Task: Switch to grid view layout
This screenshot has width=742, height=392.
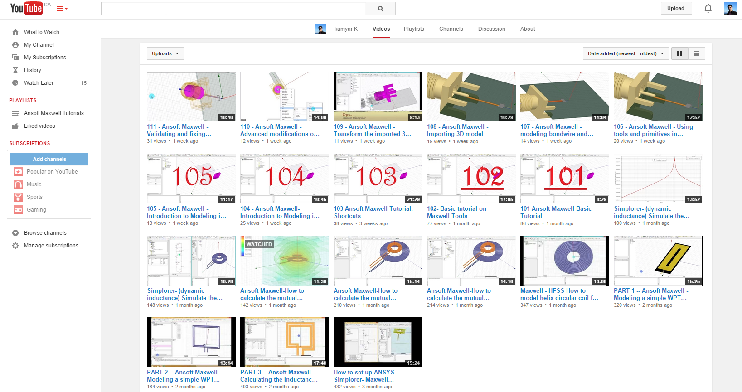Action: [x=679, y=53]
